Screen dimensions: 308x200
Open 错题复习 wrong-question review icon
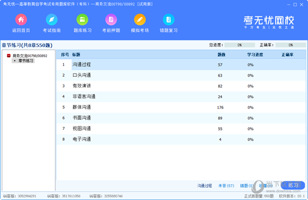tap(168, 19)
